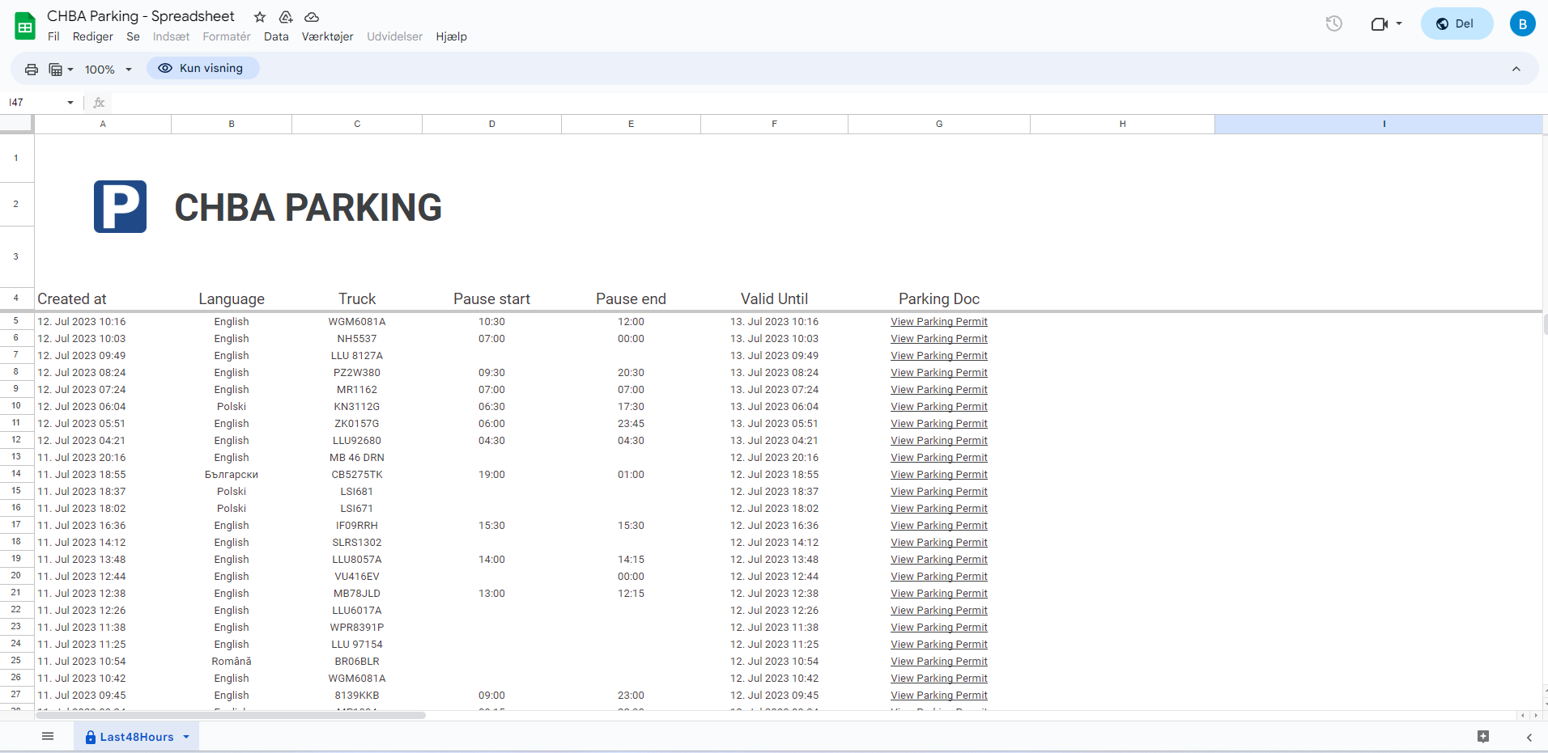Open the filter views icon
This screenshot has width=1548, height=753.
[56, 70]
